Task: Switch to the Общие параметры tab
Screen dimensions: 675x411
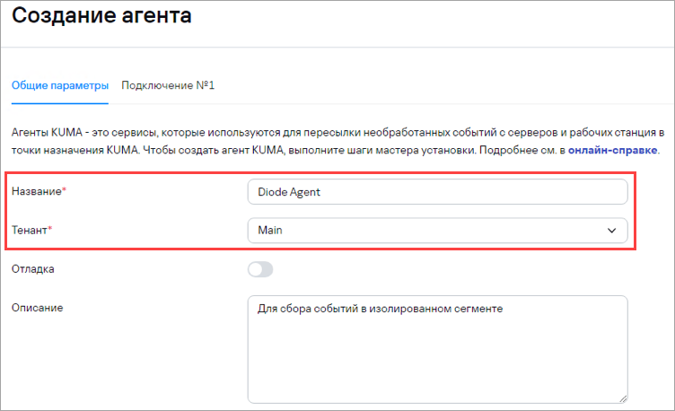Action: [60, 85]
